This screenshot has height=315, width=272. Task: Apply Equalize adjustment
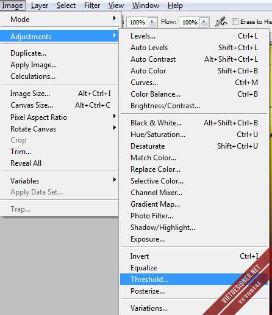(x=194, y=268)
